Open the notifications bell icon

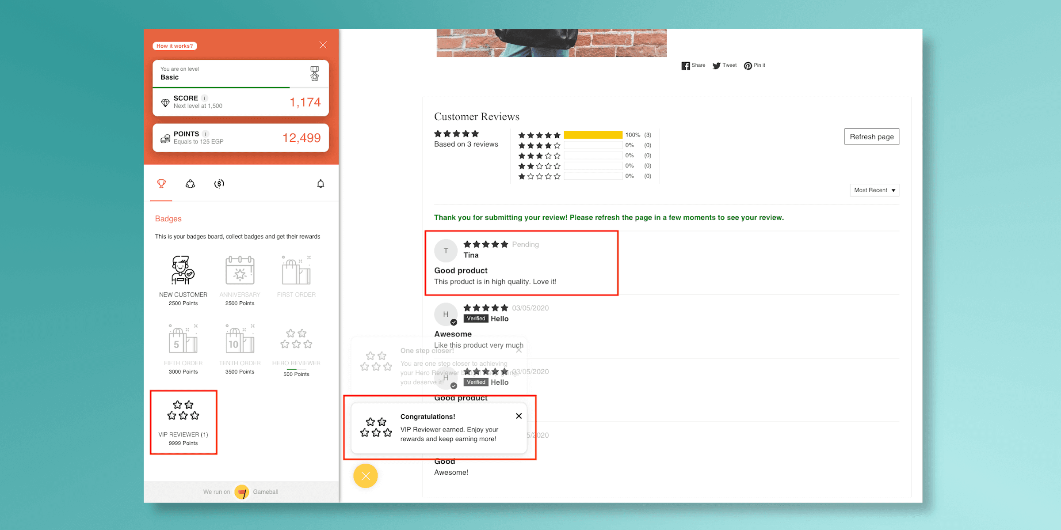click(321, 184)
